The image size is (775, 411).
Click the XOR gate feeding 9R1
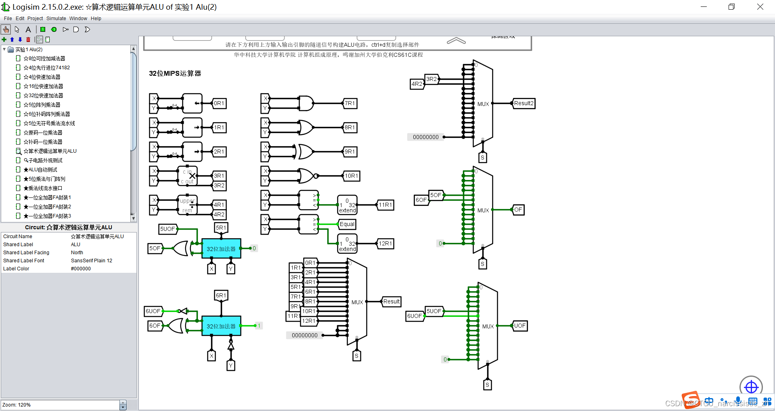tap(304, 152)
